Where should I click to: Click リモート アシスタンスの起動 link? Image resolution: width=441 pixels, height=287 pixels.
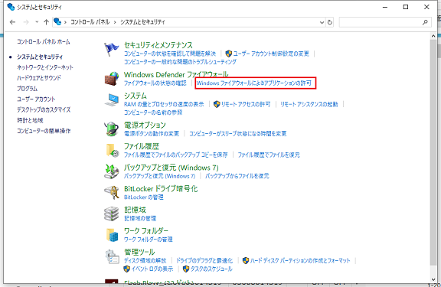coord(309,104)
